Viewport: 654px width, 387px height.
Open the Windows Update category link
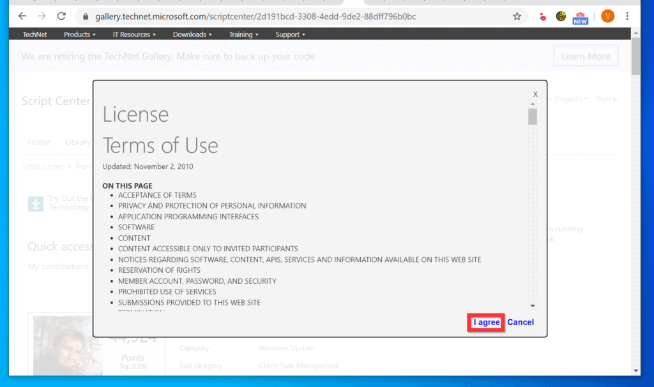point(287,348)
